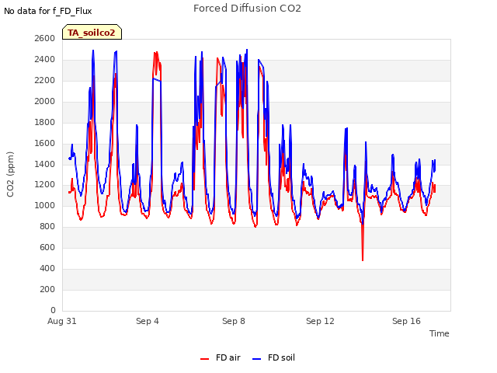Click the CO2 (ppm) y-axis label

[10, 174]
